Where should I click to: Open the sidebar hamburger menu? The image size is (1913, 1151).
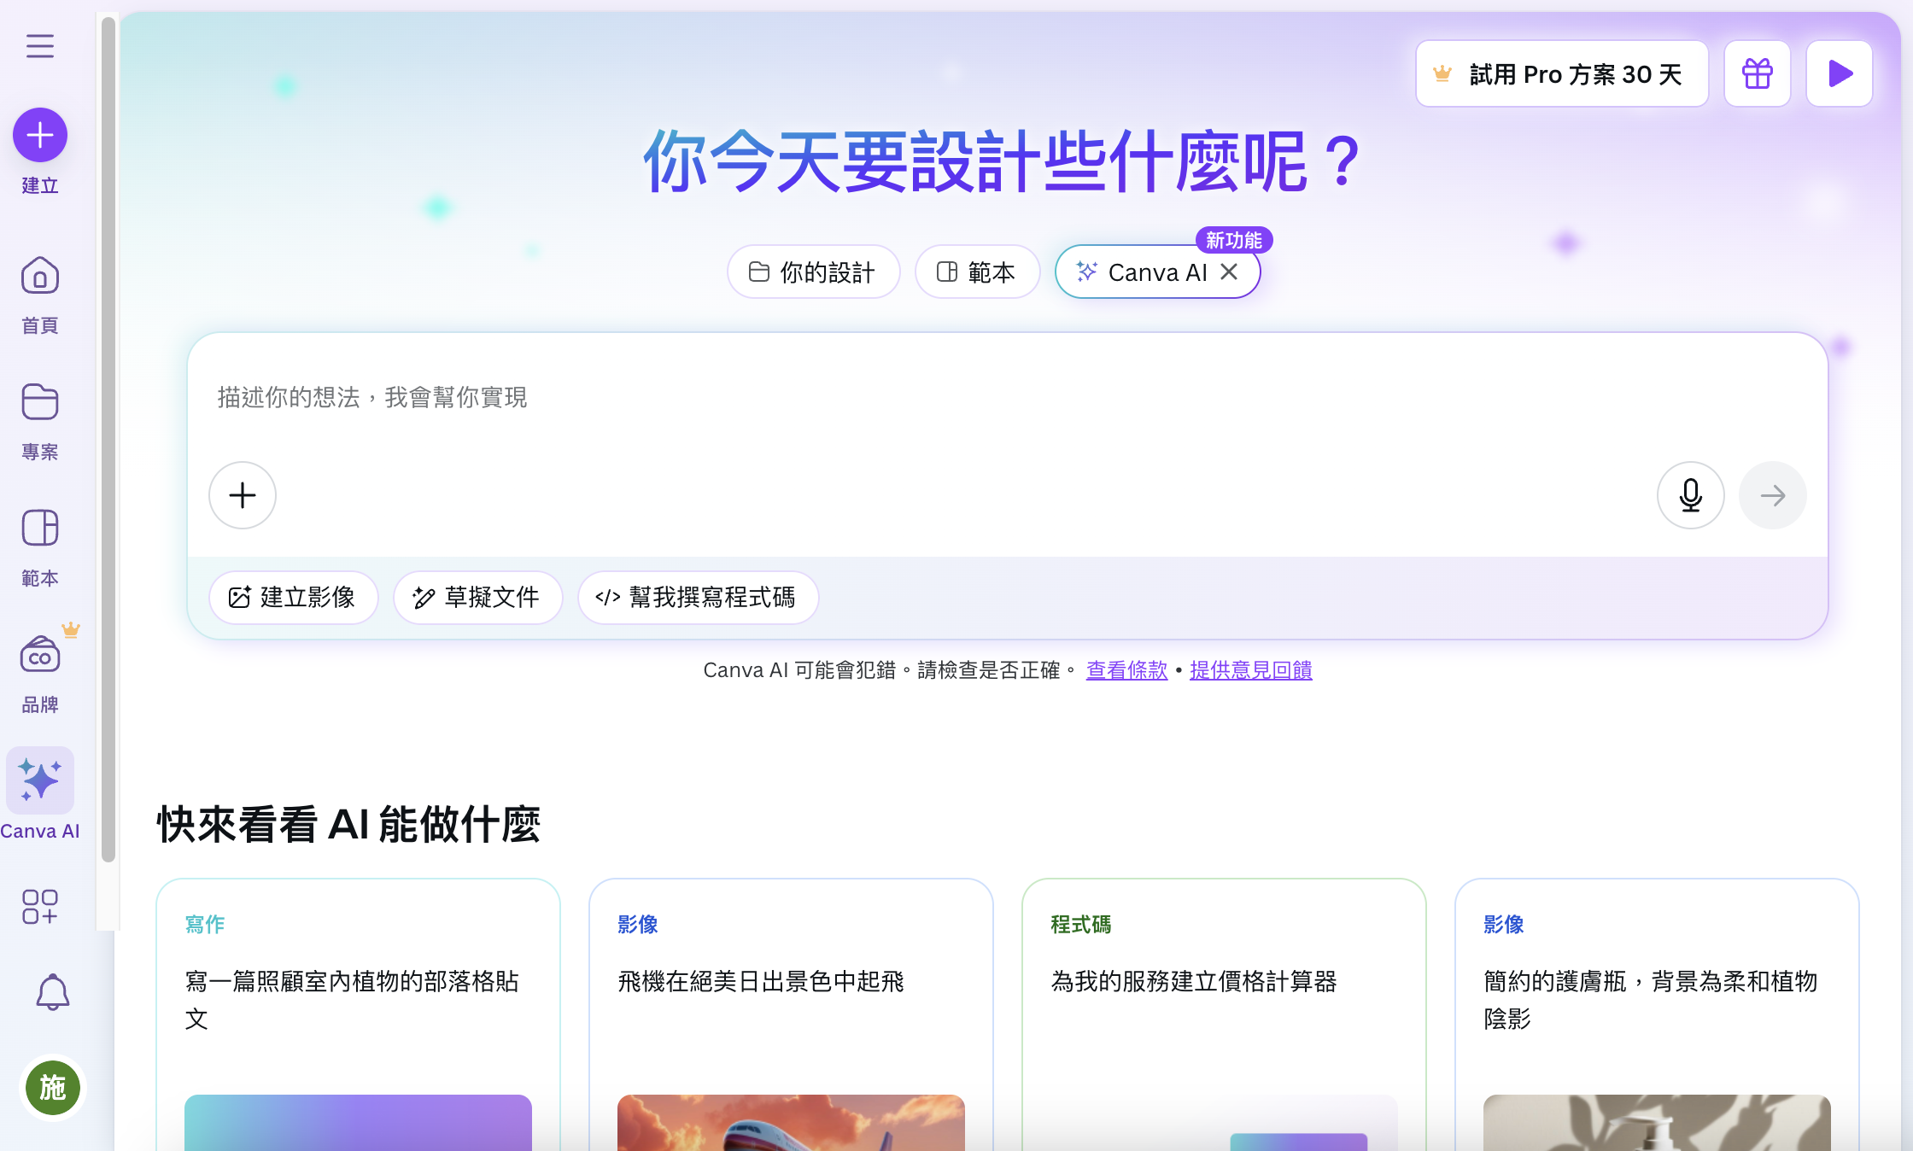click(x=39, y=46)
